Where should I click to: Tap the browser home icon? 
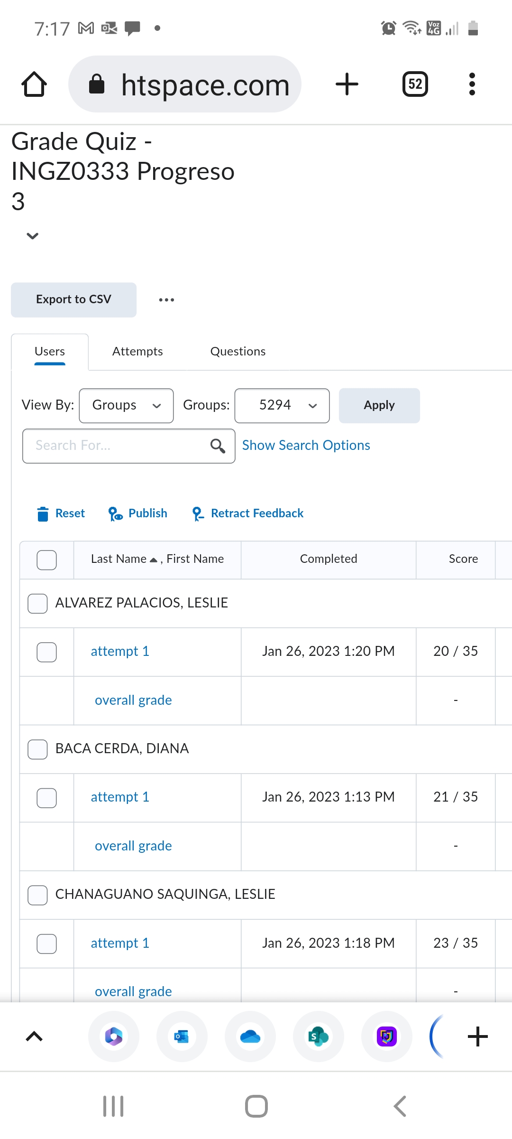(x=34, y=84)
